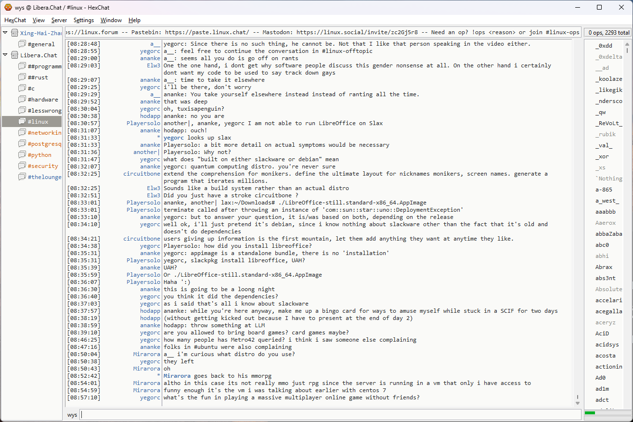Collapse the Xing-Hai-Zhan server tree

pyautogui.click(x=5, y=33)
